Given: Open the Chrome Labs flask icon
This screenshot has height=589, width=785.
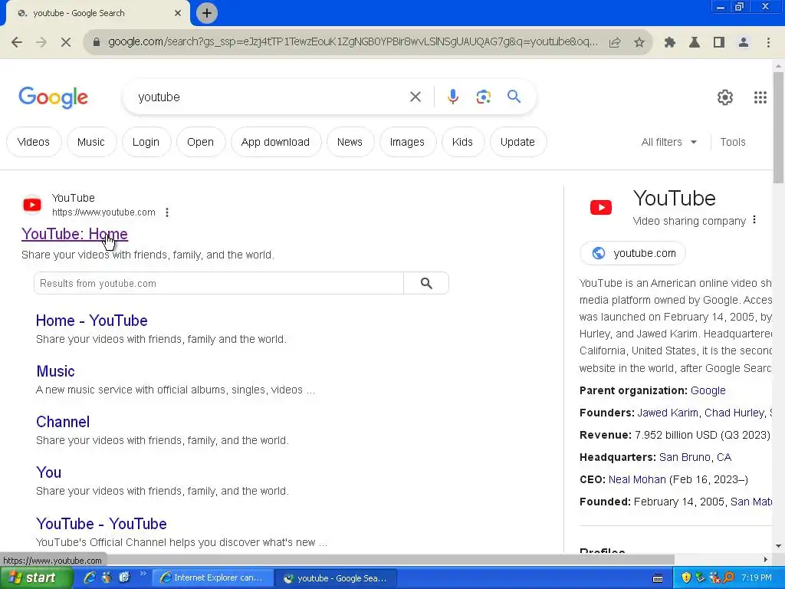Looking at the screenshot, I should [x=695, y=42].
